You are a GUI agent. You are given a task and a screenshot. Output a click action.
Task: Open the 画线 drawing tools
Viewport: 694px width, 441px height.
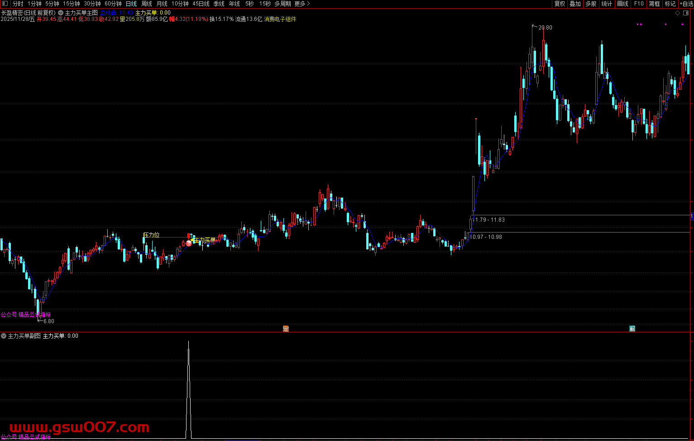(x=623, y=4)
